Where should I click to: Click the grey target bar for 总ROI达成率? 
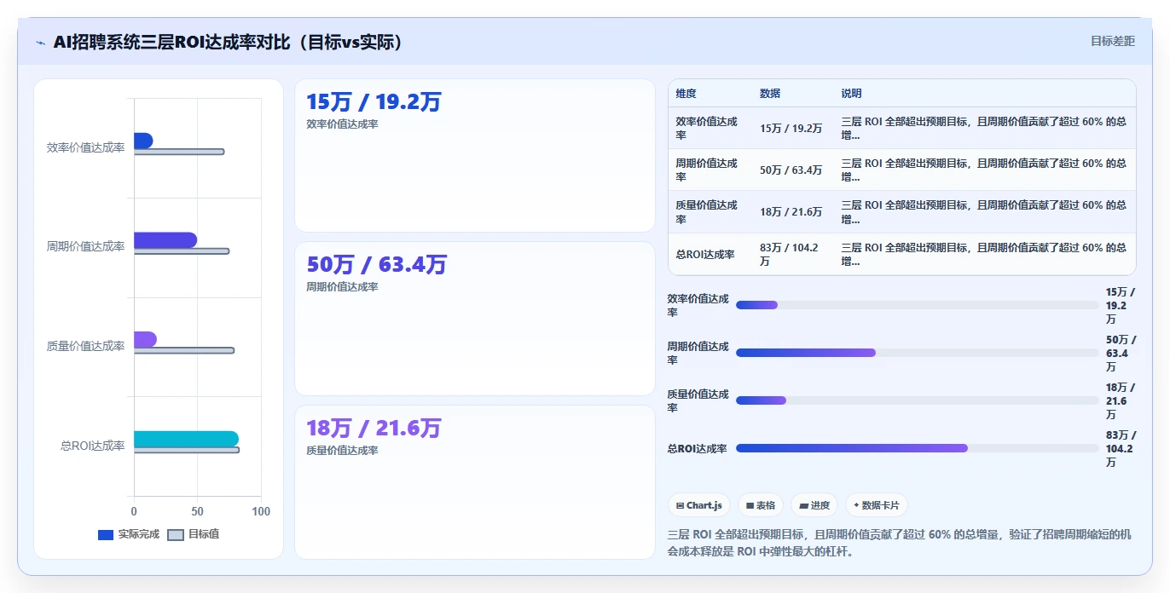[187, 450]
